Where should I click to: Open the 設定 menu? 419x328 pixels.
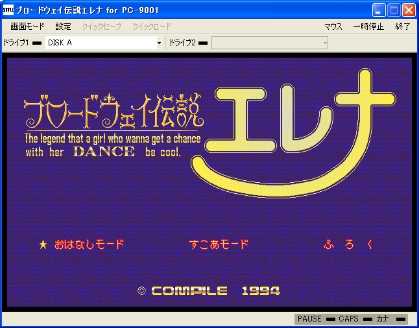coord(63,27)
